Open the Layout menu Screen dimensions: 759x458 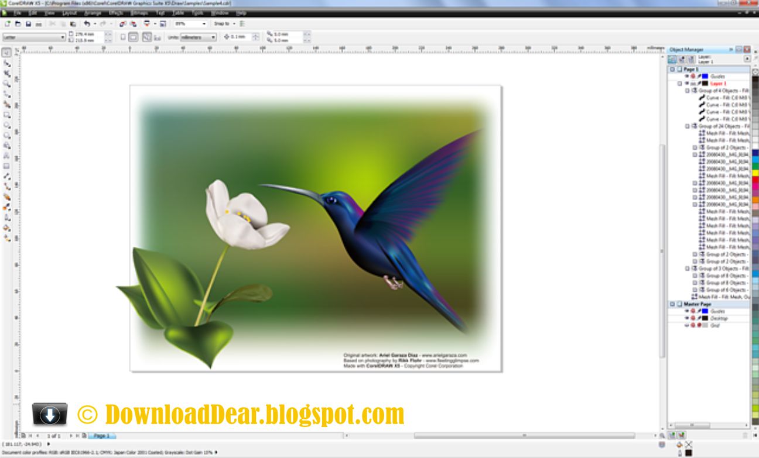(x=69, y=12)
